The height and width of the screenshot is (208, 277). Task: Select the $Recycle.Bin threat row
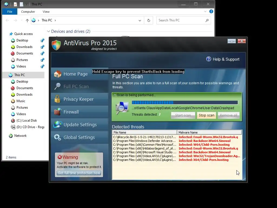177,137
